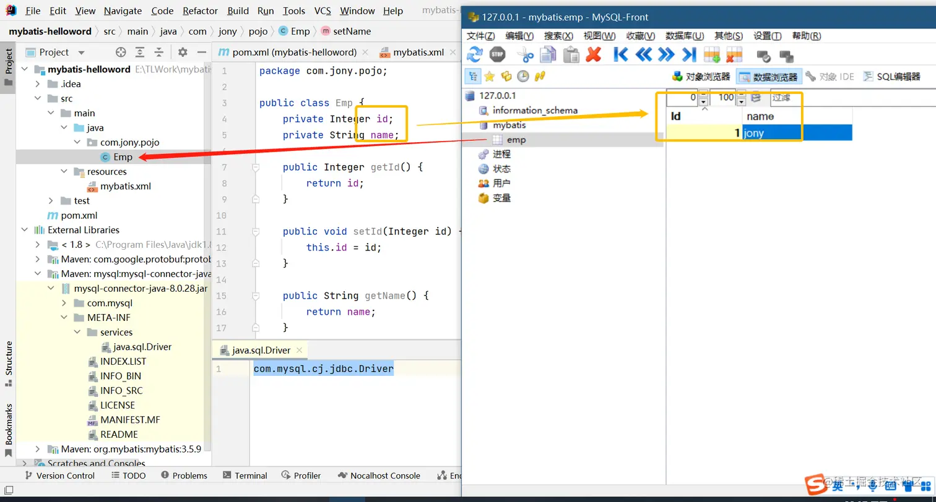Collapse the mybatis-helloword project node

25,69
